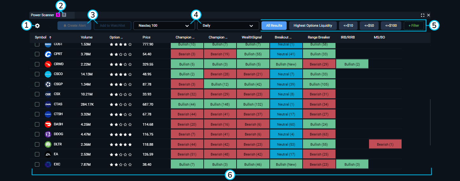
Task: Sort by the MS/BO column header
Action: 379,38
